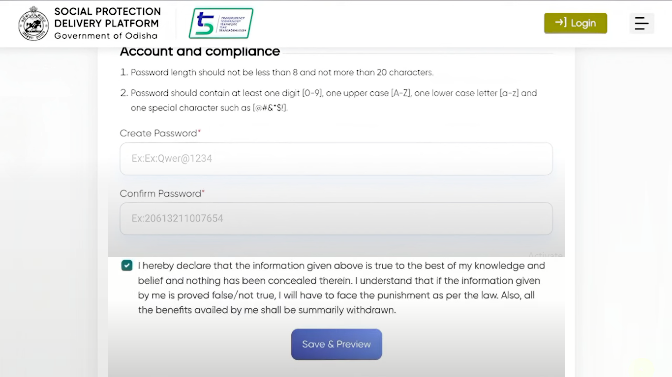
Task: Click the red asterisk beside Confirm Password
Action: click(203, 192)
